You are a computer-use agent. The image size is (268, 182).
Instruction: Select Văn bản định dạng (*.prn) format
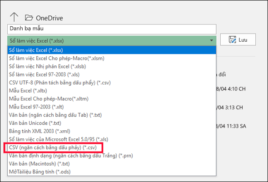point(112,156)
